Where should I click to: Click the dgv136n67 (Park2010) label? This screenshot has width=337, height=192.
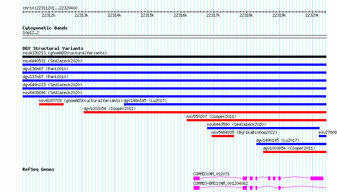pos(45,69)
